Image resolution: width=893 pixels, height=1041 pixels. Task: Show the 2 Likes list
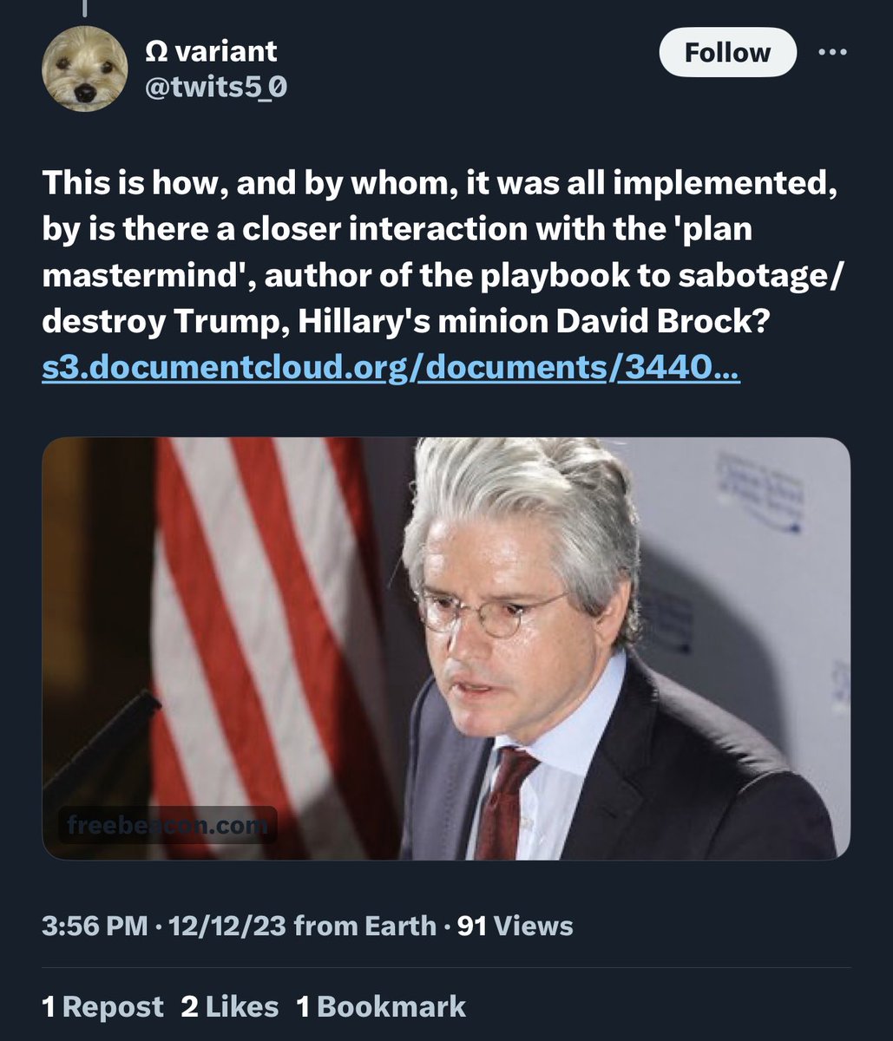pyautogui.click(x=229, y=1006)
